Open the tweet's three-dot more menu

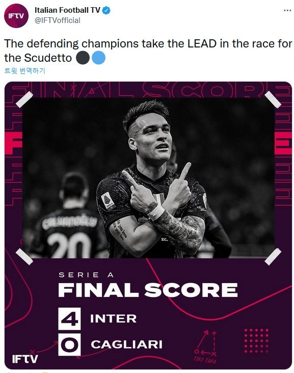(287, 11)
